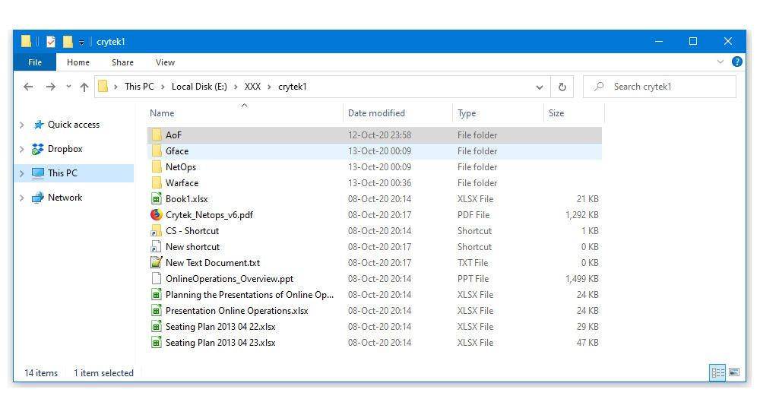This screenshot has height=418, width=760.
Task: Select the file name Crytek_Netops_v6.pdf
Action: click(x=210, y=215)
